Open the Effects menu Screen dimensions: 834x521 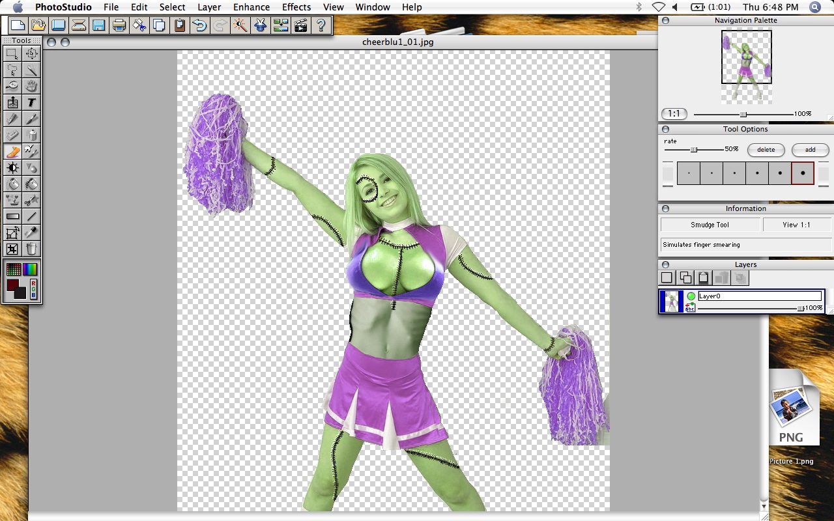tap(296, 7)
